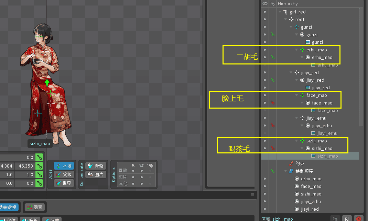Click the green sizhi_mao bone icon
The height and width of the screenshot is (221, 368).
[302, 141]
